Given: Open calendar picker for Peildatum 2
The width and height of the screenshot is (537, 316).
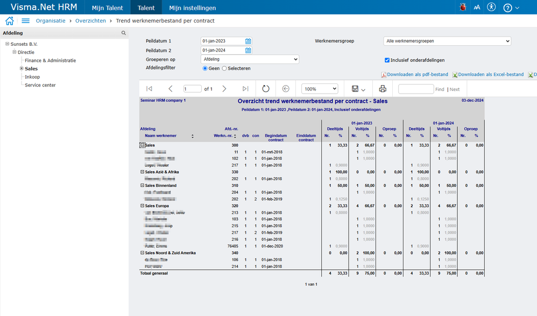Looking at the screenshot, I should pos(248,51).
